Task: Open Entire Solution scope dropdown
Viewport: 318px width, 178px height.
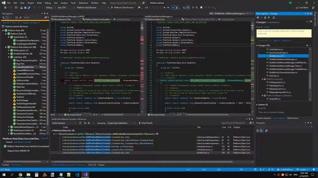Action: click(64, 123)
